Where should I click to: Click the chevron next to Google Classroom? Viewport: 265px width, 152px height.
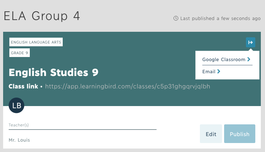(249, 59)
